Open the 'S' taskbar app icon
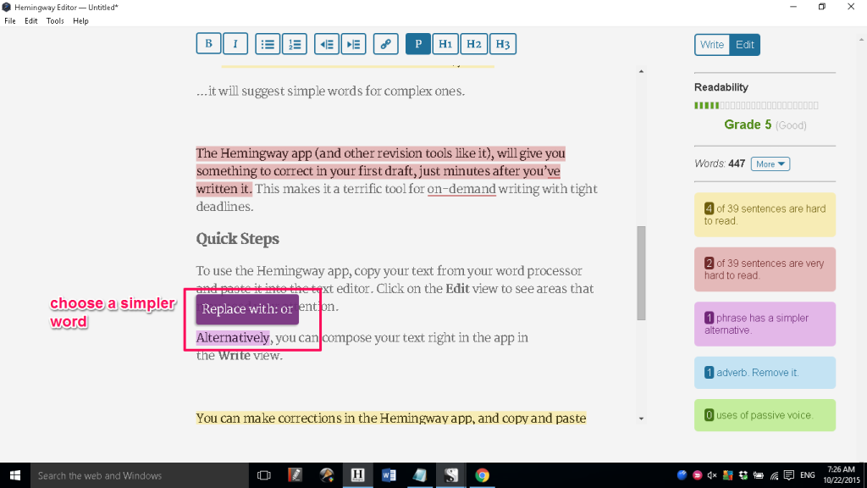This screenshot has height=488, width=867. pos(451,475)
